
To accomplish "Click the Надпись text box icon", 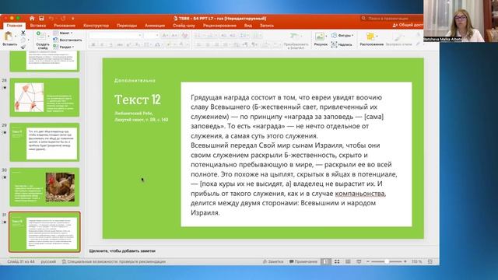I will pyautogui.click(x=334, y=44).
